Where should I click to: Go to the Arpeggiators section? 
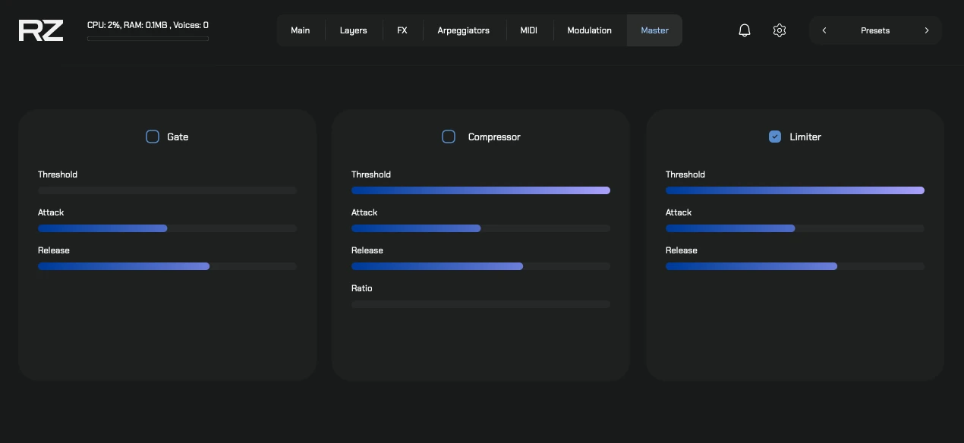tap(463, 30)
